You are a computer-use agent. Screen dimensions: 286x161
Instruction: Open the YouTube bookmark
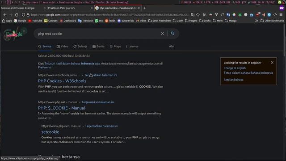pyautogui.click(x=35, y=21)
